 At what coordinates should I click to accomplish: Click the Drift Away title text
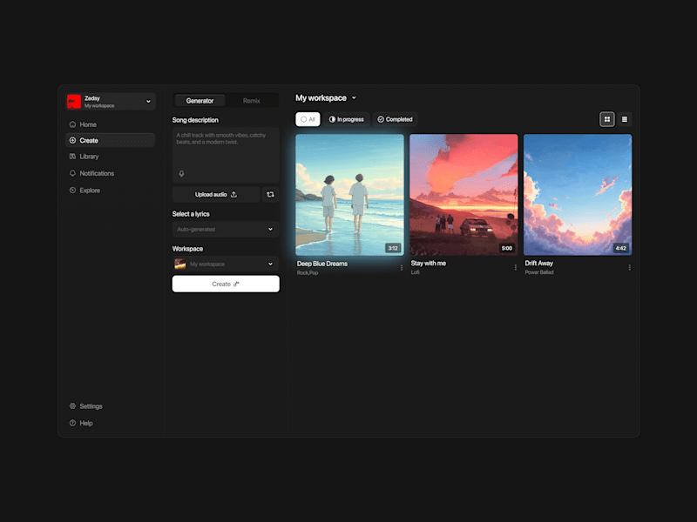(x=538, y=264)
